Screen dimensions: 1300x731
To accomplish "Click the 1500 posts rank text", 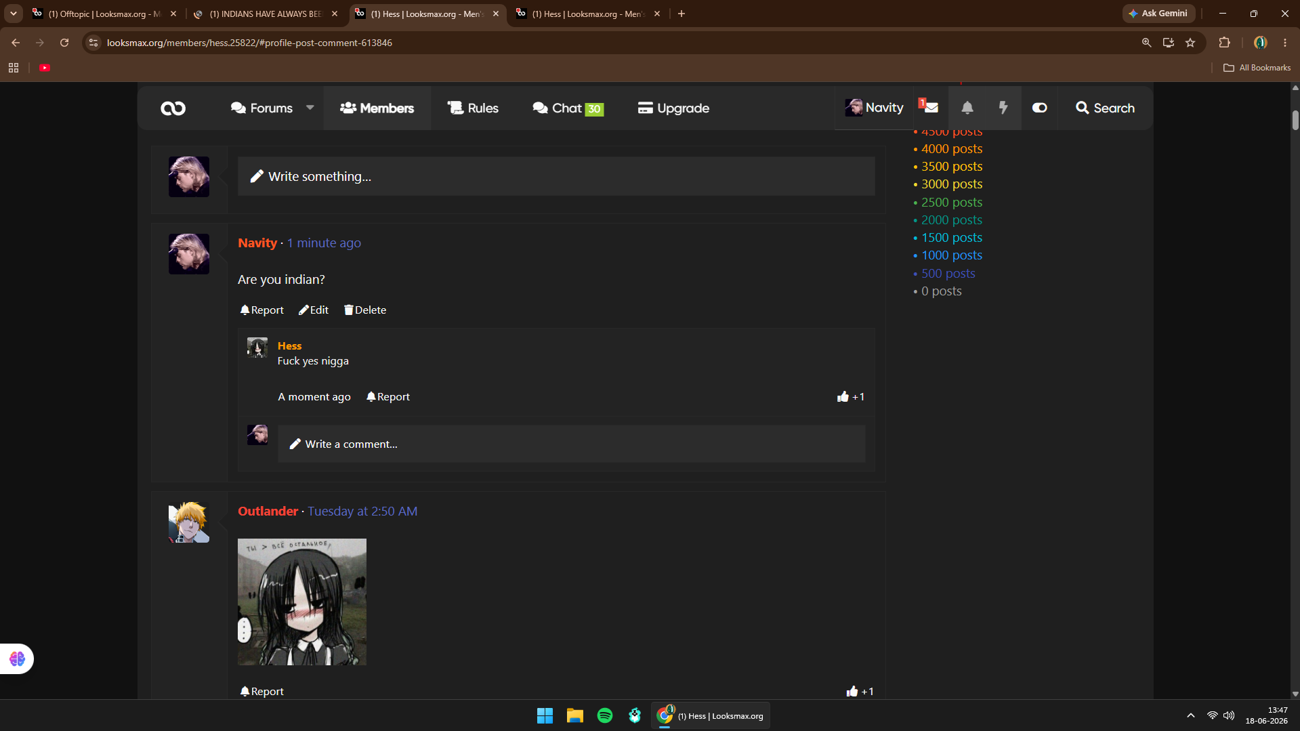I will point(952,237).
